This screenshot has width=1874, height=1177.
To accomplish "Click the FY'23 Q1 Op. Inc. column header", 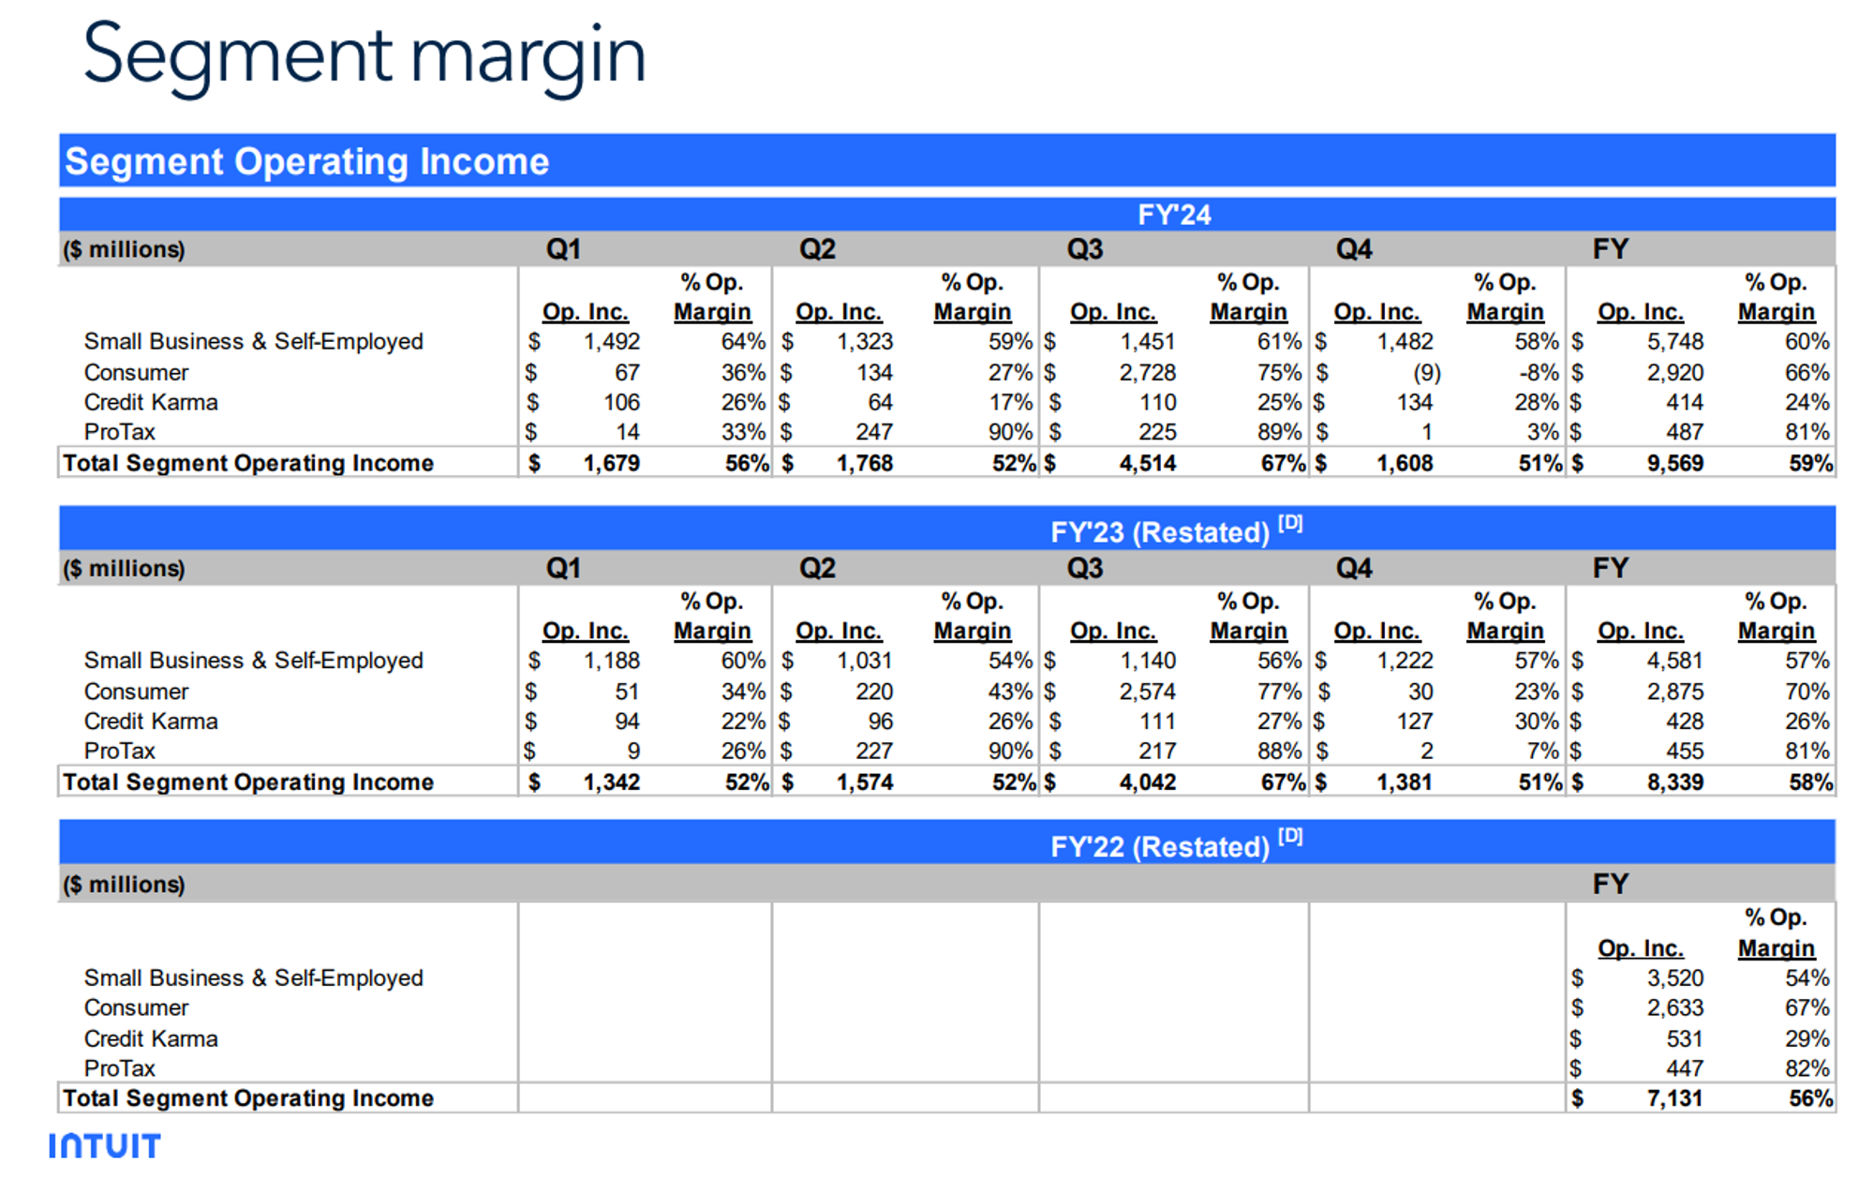I will click(x=585, y=631).
